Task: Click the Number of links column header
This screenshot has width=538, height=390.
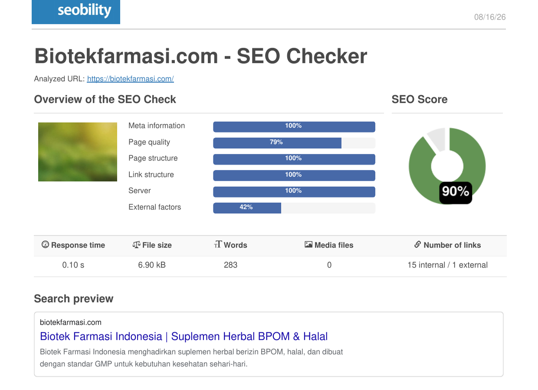Action: 447,245
